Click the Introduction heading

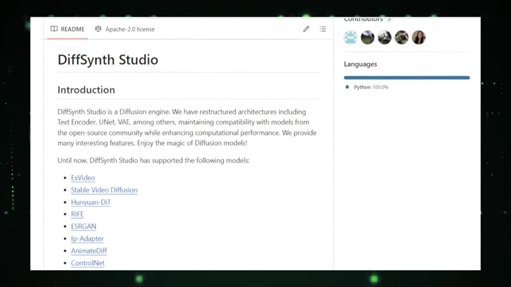pyautogui.click(x=86, y=90)
